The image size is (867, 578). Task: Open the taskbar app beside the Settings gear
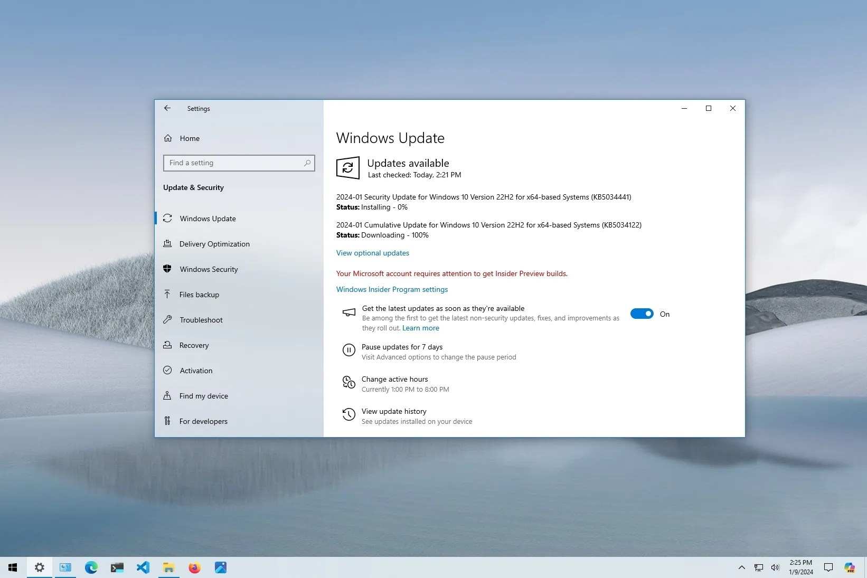click(65, 567)
